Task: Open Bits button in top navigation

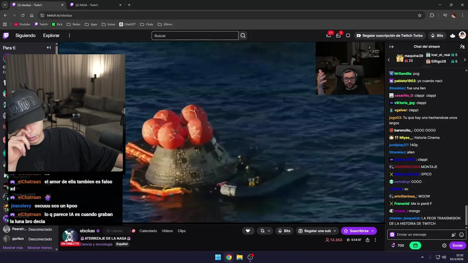Action: 437,35
